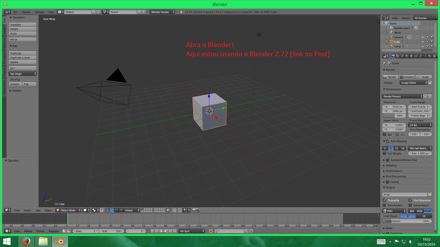Open the Object Mode dropdown
The image size is (440, 247).
tap(68, 210)
